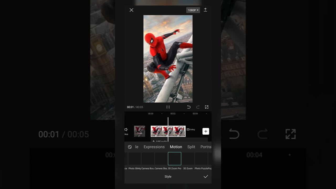Add a new clip with the plus button
This screenshot has width=336, height=189.
point(206,131)
